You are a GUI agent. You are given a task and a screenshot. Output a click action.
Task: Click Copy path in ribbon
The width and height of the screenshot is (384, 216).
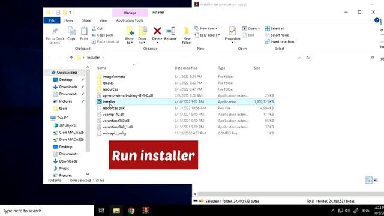103,35
